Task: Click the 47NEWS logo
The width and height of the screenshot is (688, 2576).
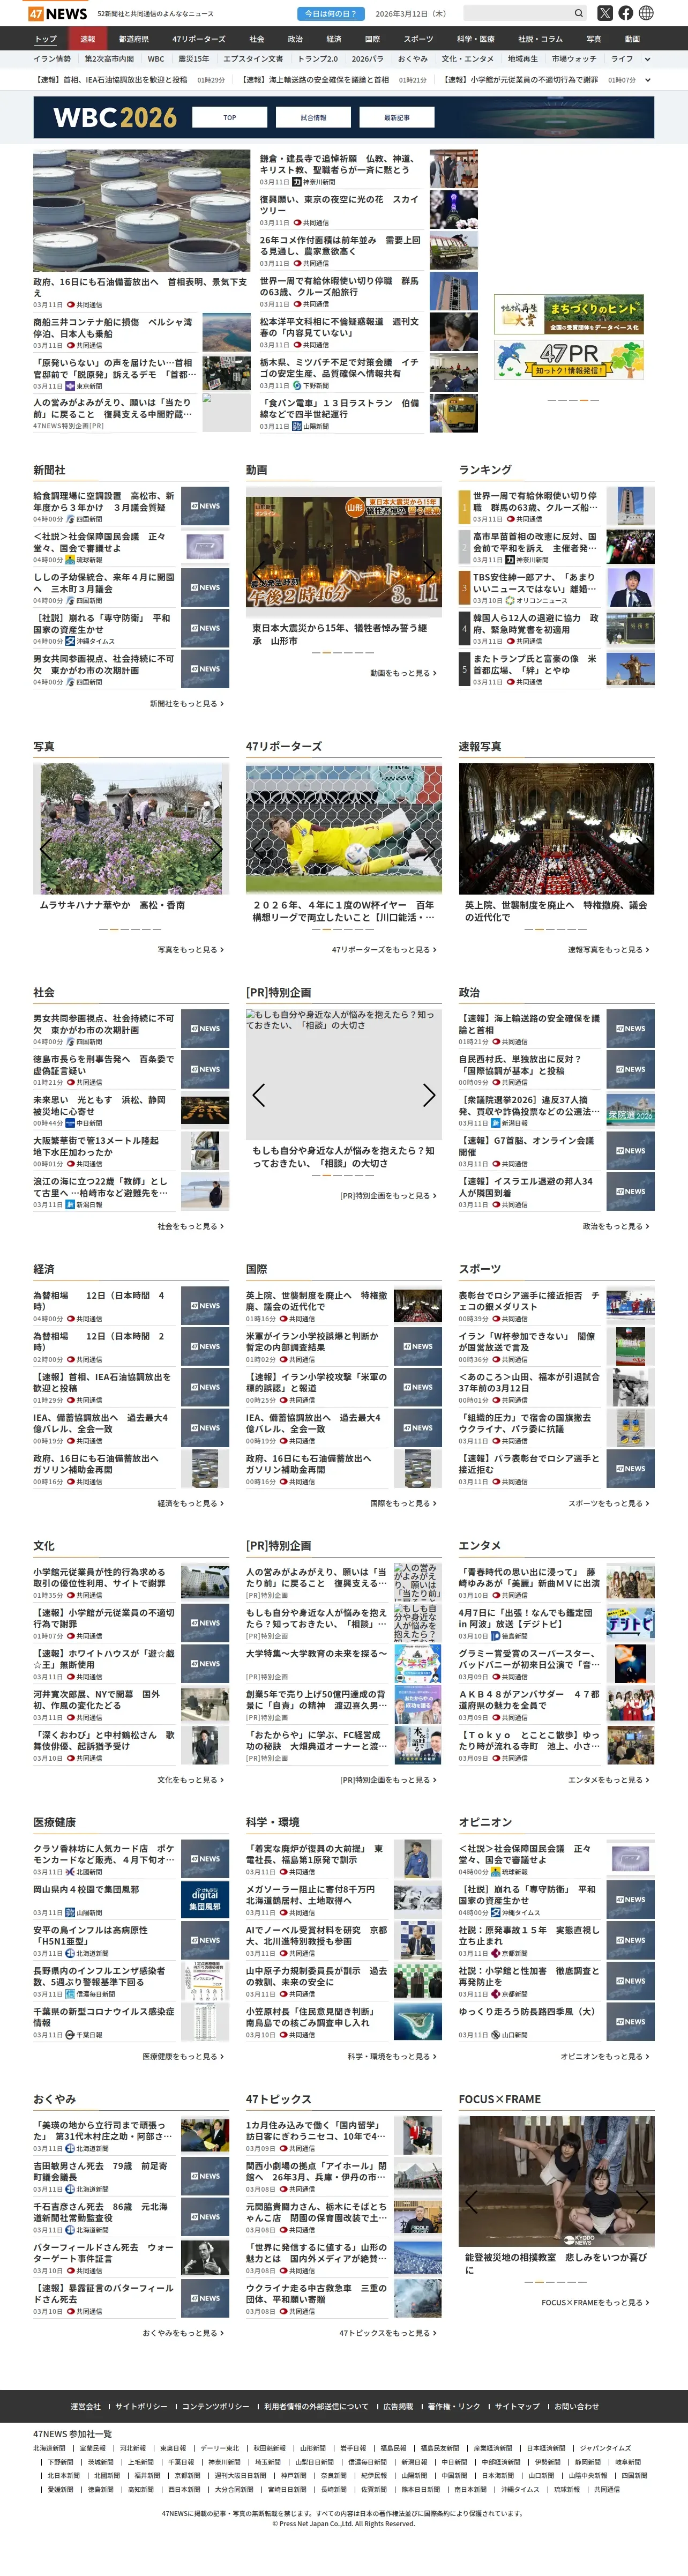Action: pos(58,14)
